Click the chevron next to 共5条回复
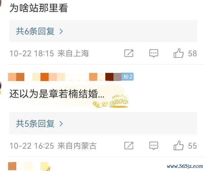Viewport: 205px width, 171px height. pyautogui.click(x=61, y=124)
